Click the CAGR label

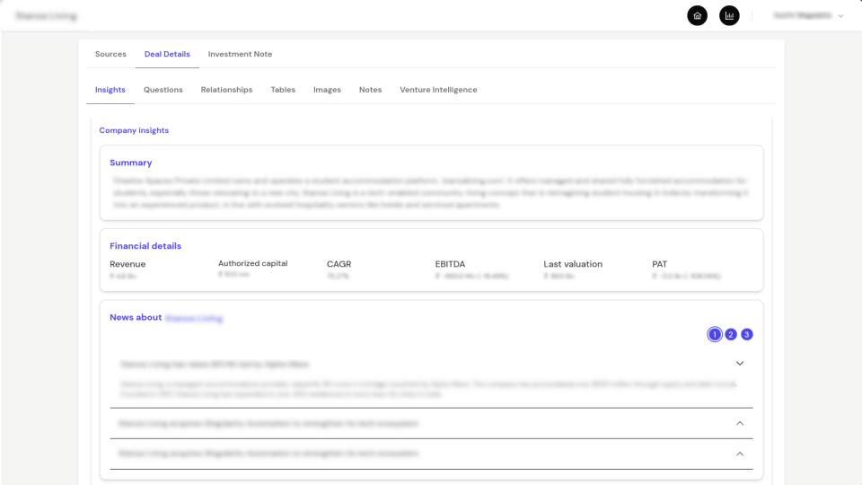coord(339,264)
